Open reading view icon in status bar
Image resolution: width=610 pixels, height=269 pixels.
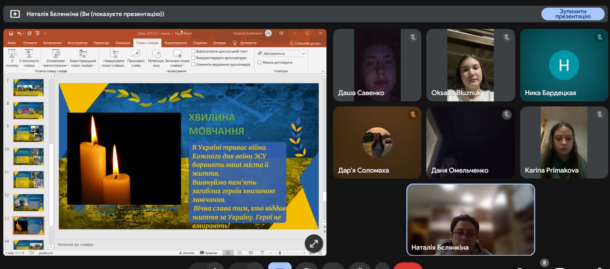tap(250, 253)
